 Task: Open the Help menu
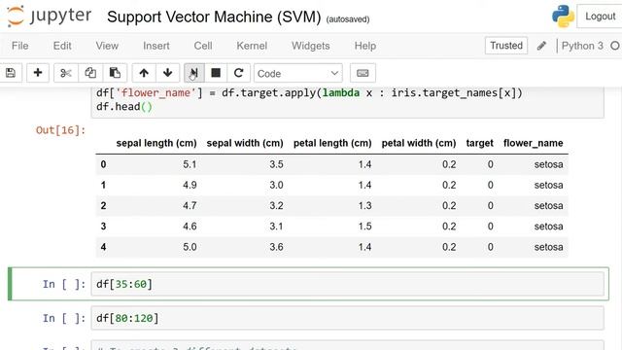(365, 46)
